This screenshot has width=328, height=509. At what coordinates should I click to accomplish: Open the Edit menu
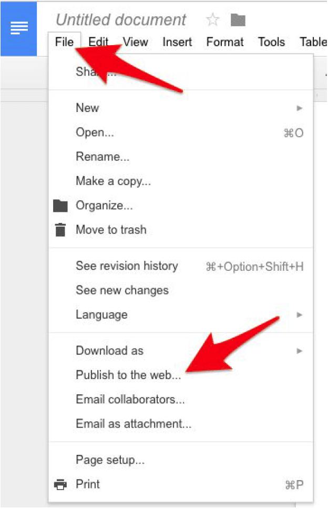click(98, 42)
